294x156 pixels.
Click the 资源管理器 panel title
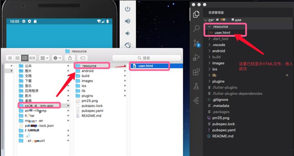[216, 13]
